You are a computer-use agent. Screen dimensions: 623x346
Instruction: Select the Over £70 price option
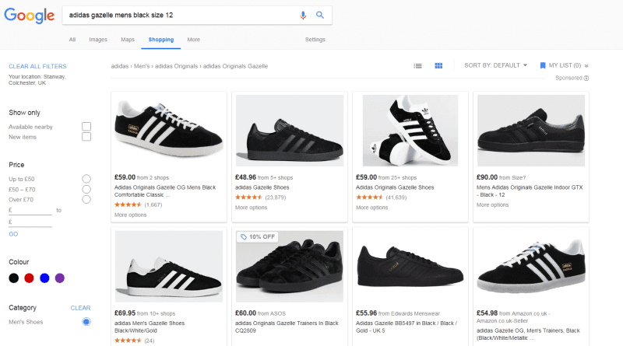(86, 200)
